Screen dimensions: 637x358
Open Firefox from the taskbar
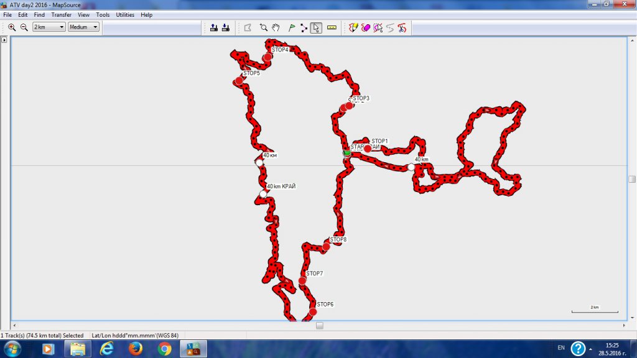point(135,349)
